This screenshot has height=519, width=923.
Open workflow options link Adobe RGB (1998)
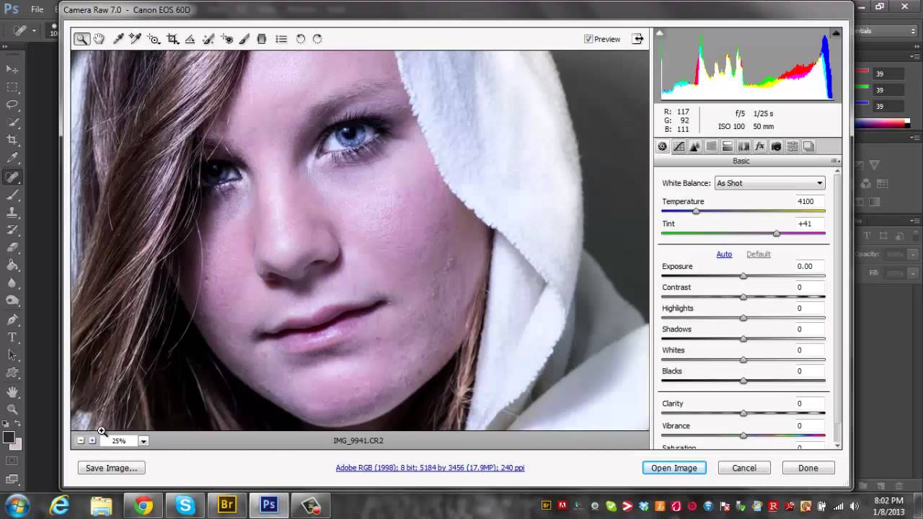click(430, 468)
